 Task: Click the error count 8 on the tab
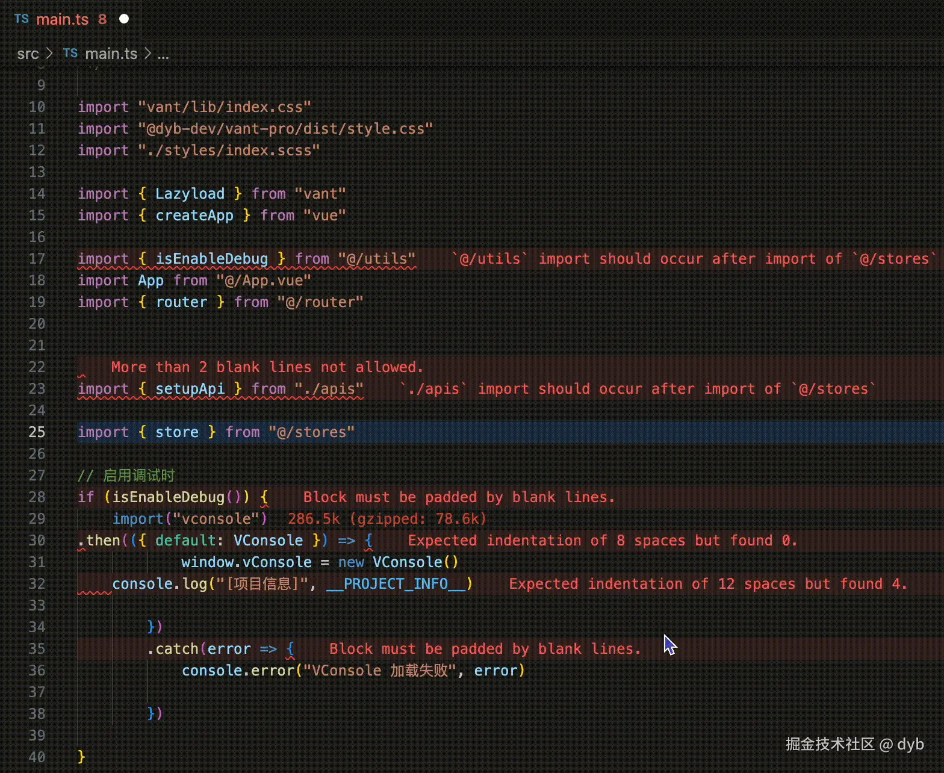(102, 19)
